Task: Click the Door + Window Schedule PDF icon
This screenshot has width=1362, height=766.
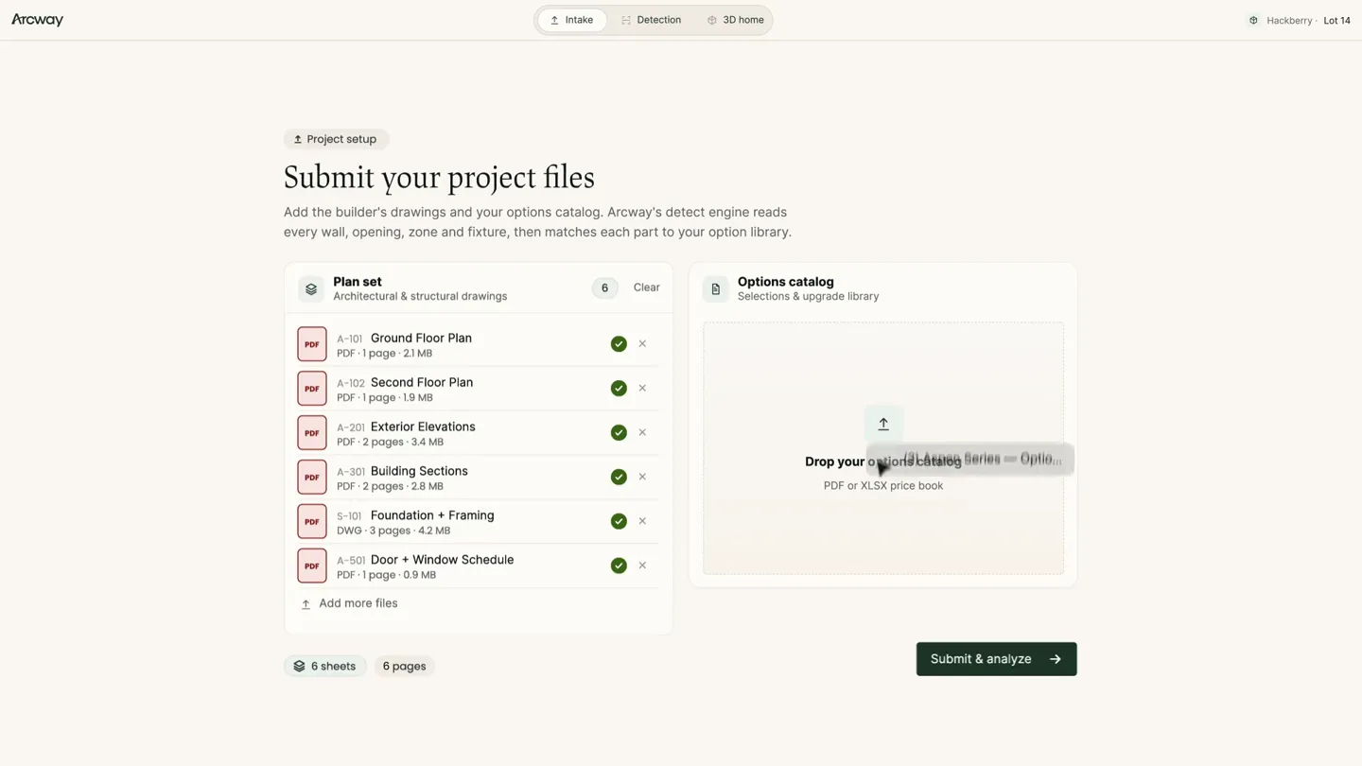Action: (312, 566)
